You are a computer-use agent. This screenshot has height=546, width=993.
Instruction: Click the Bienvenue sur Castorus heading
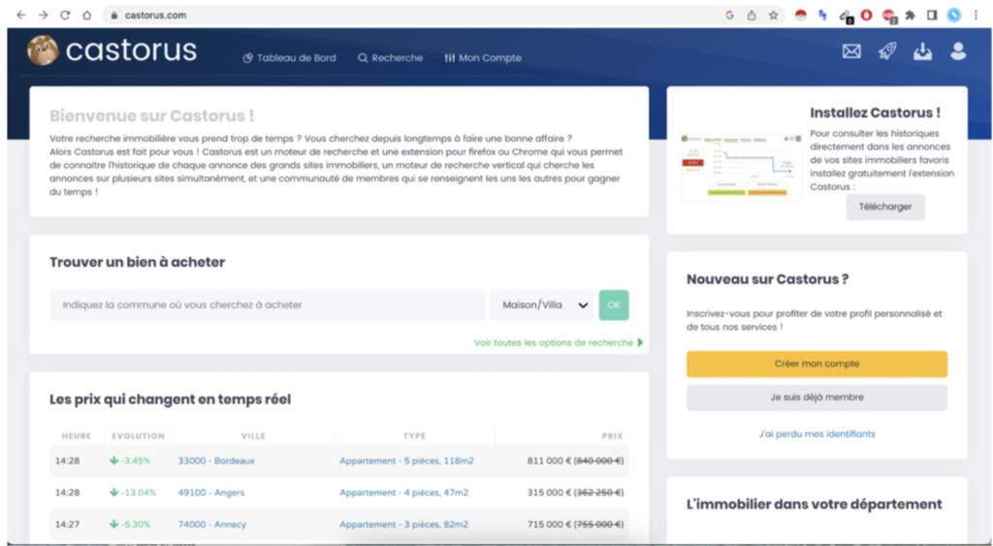pyautogui.click(x=152, y=116)
